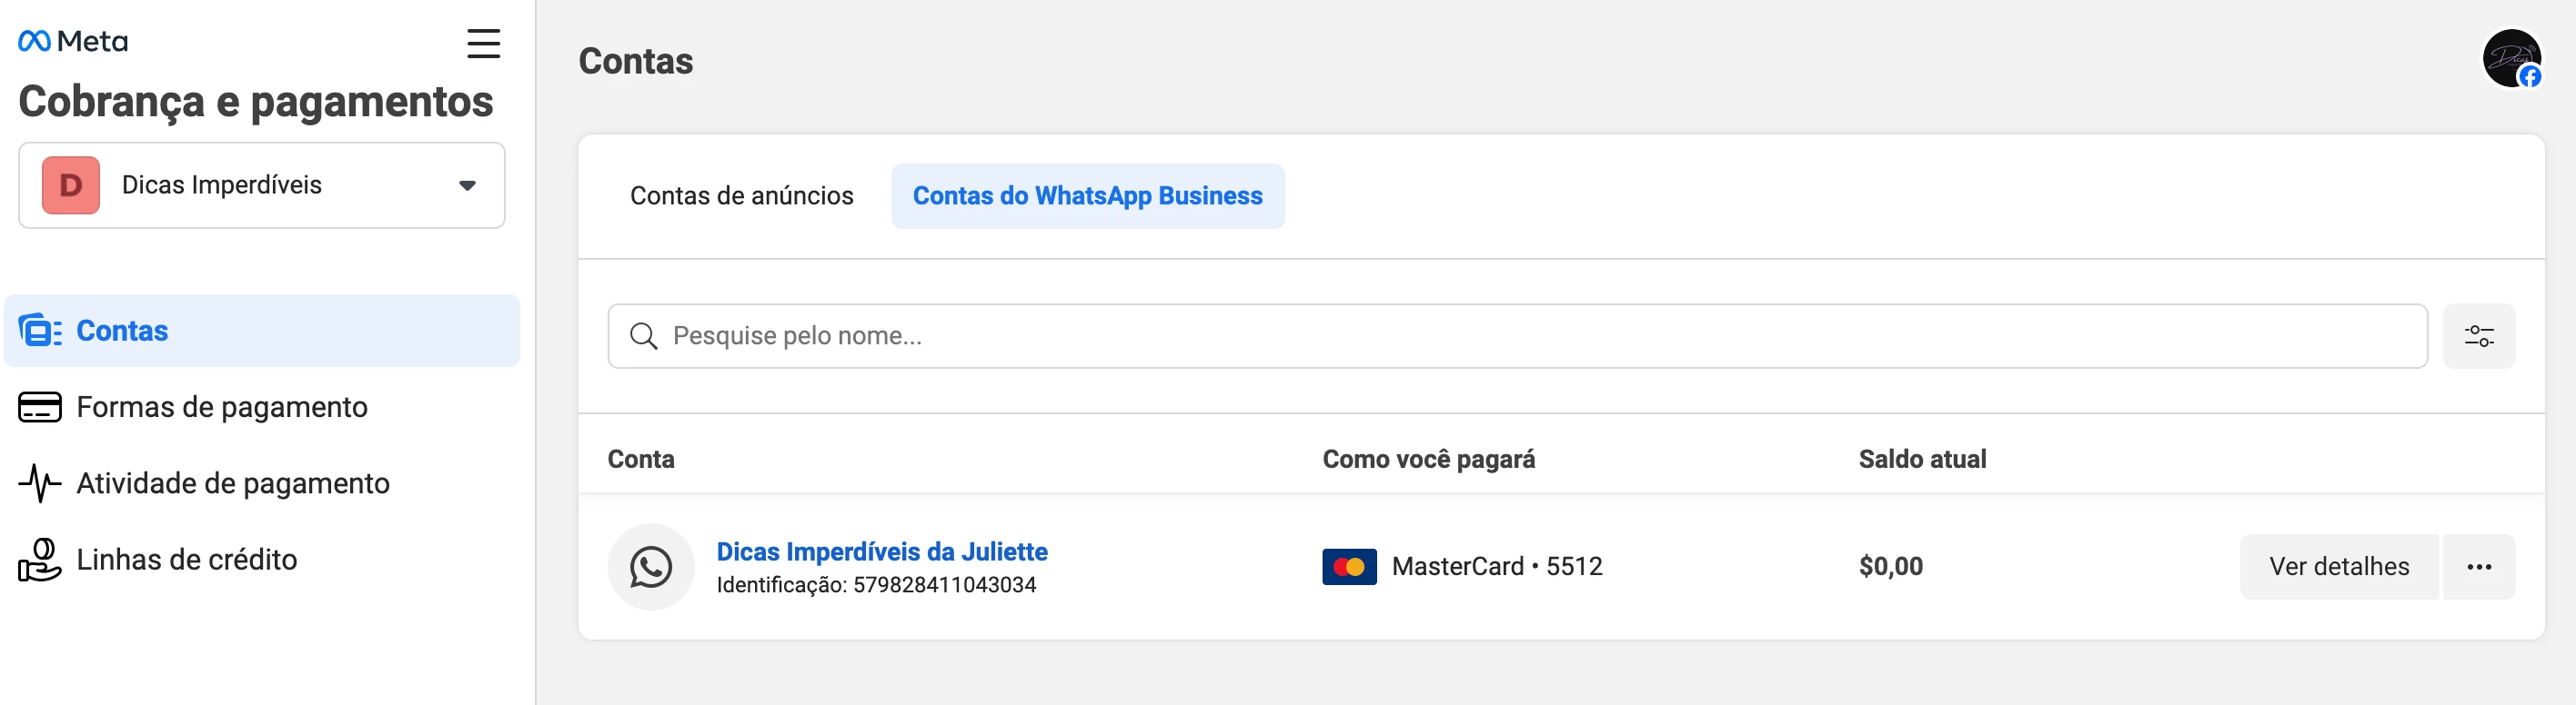Click the MasterCard • 5512 payment text

tap(1497, 567)
